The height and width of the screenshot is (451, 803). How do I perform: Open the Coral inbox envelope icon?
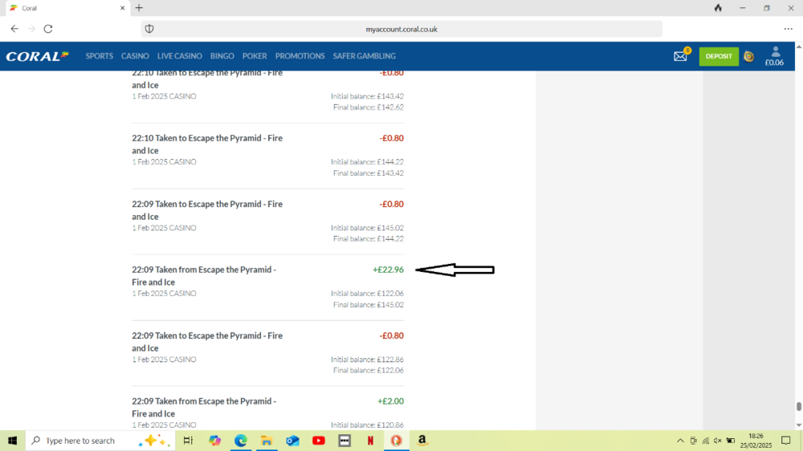click(x=680, y=56)
